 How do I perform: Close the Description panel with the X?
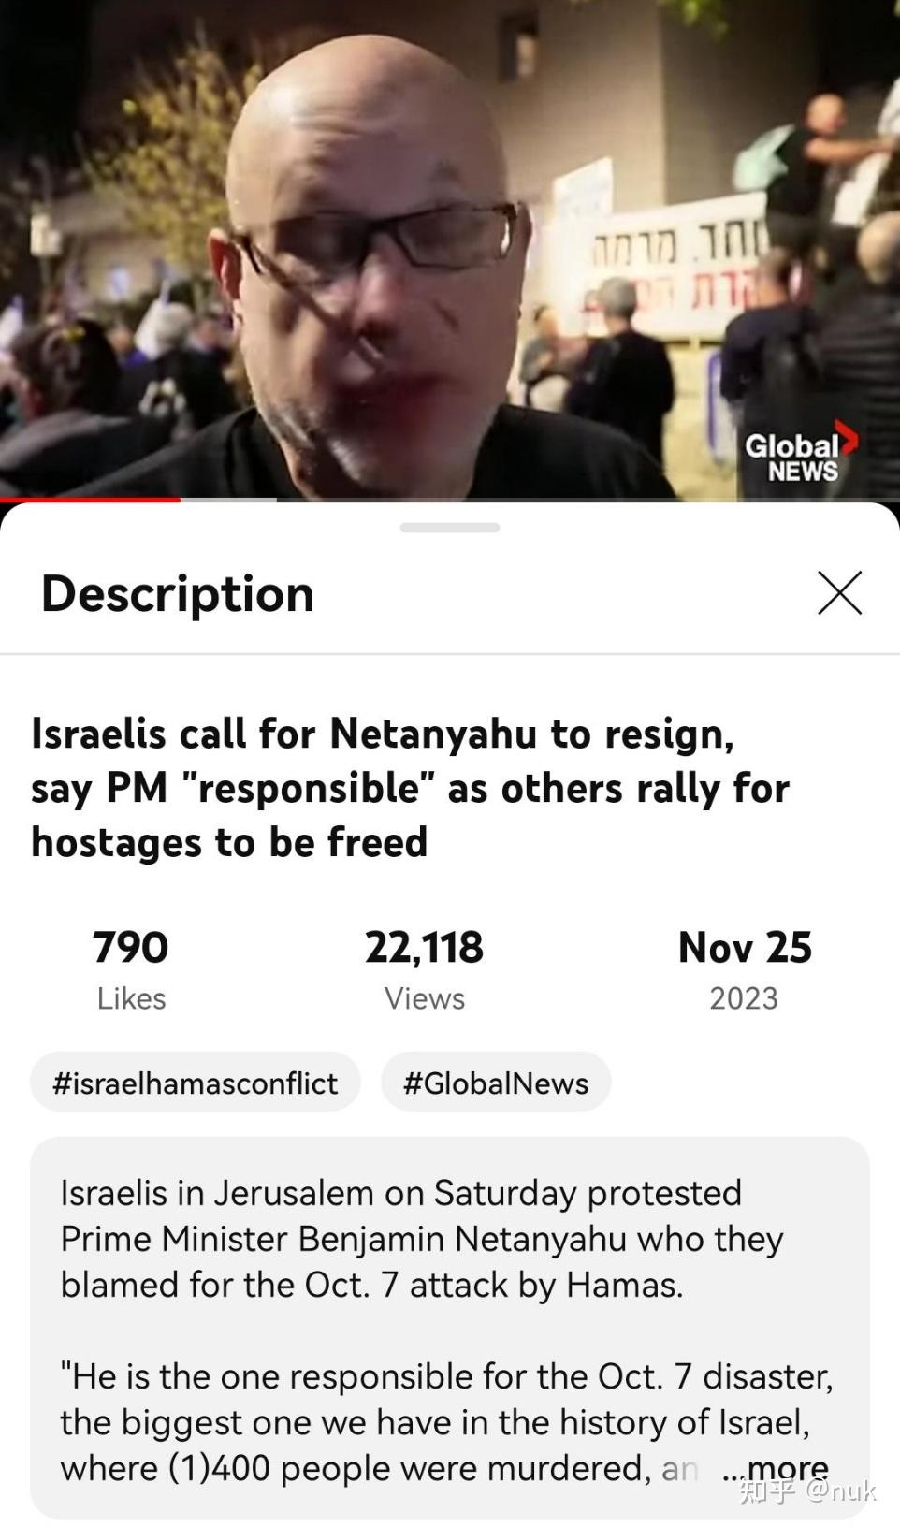839,593
